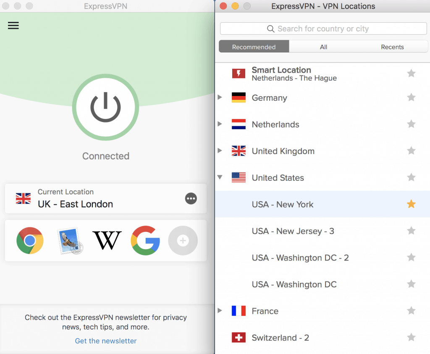Switch to the Recents tab
The height and width of the screenshot is (354, 430).
pyautogui.click(x=392, y=47)
